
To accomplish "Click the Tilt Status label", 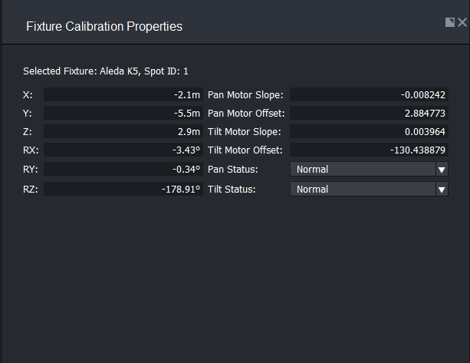I will pyautogui.click(x=232, y=190).
